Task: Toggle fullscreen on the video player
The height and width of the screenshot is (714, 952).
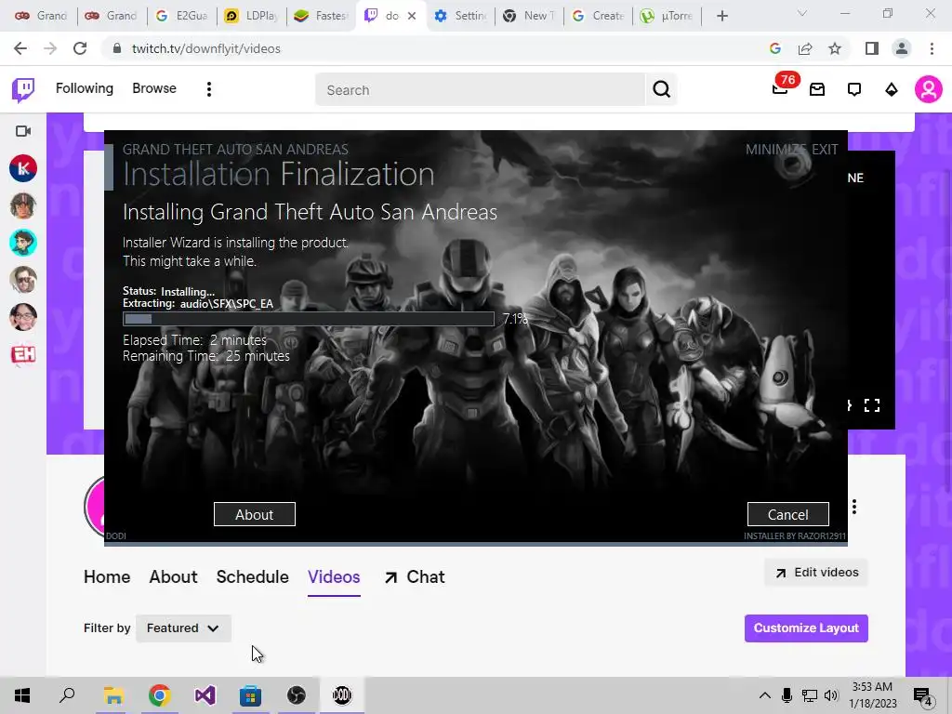Action: (x=872, y=405)
